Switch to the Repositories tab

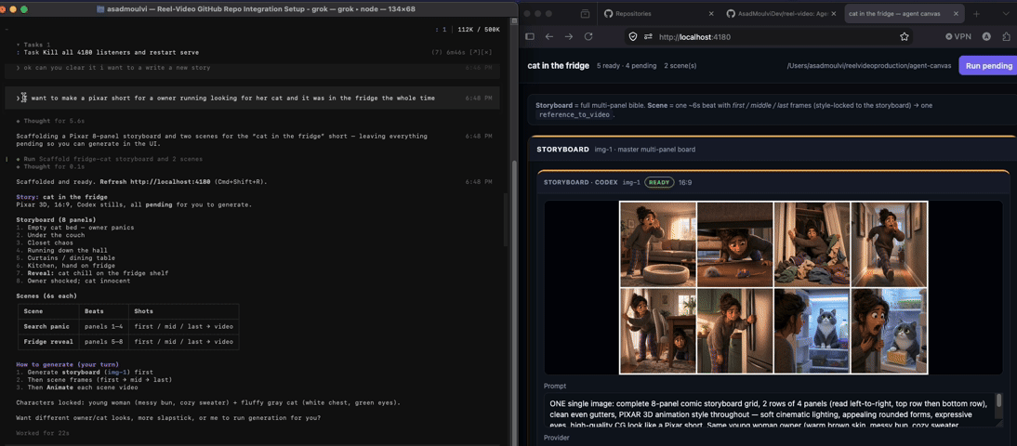pyautogui.click(x=655, y=14)
